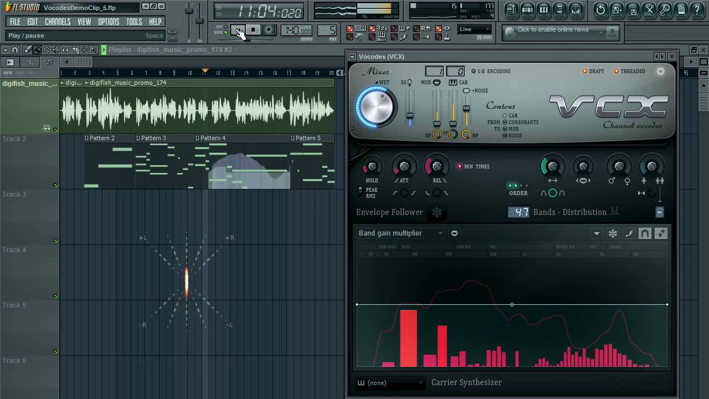Screen dimensions: 709x399
Task: Uncheck the Contour CONSONANTS checkbox
Action: pyautogui.click(x=505, y=122)
